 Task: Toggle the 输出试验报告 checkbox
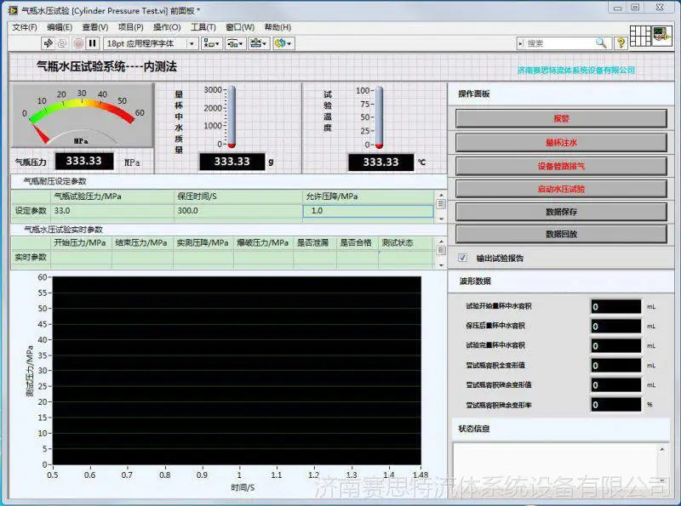462,258
